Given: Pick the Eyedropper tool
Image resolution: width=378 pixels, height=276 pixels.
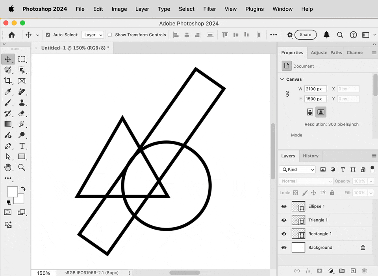Looking at the screenshot, I should pyautogui.click(x=8, y=92).
